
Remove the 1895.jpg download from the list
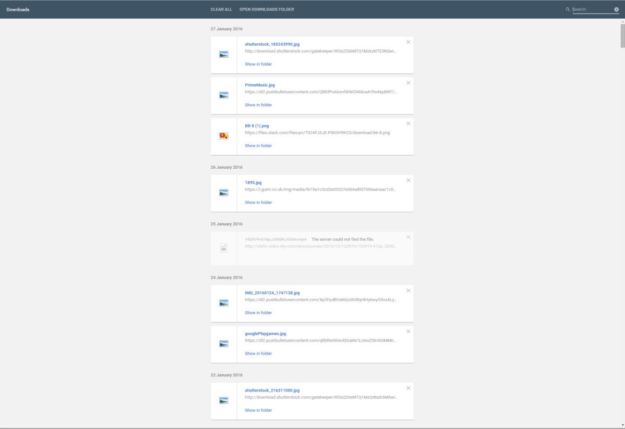[408, 180]
